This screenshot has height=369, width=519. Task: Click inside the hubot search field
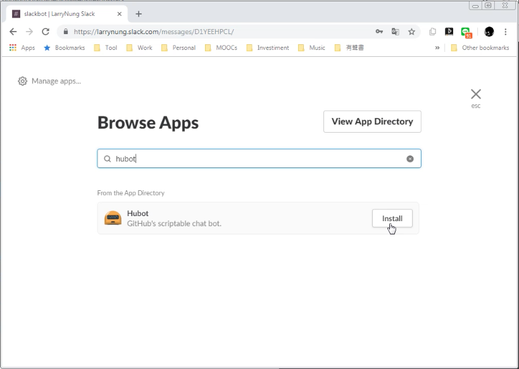pyautogui.click(x=259, y=159)
